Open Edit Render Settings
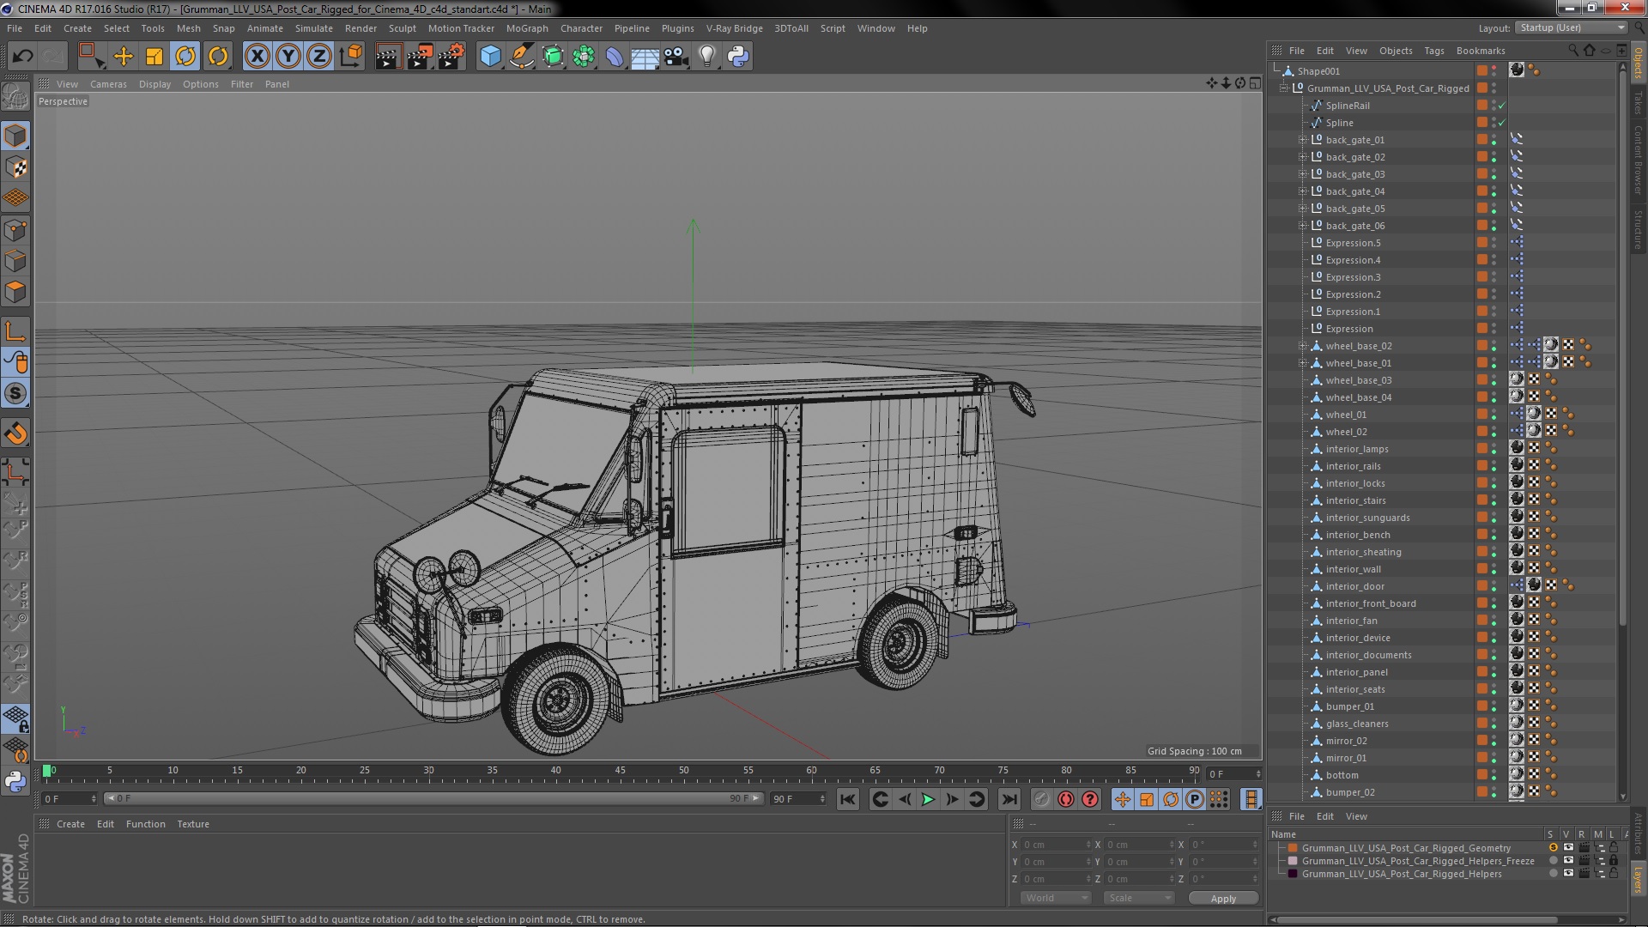The image size is (1648, 927). pos(451,57)
